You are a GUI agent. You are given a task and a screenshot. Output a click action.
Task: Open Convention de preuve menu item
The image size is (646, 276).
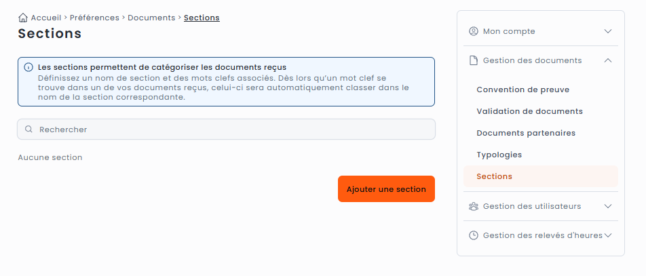point(522,90)
